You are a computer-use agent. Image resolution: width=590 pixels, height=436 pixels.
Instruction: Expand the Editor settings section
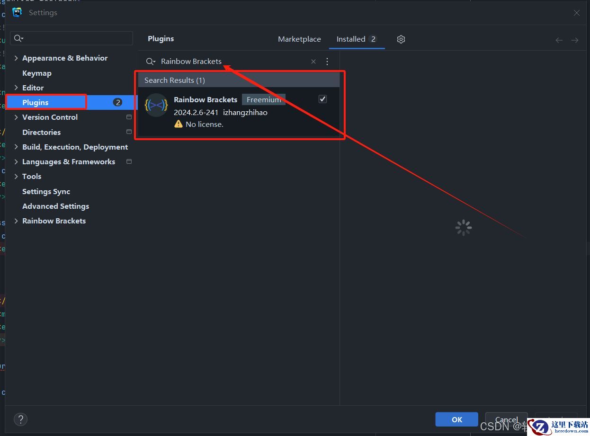pyautogui.click(x=16, y=88)
